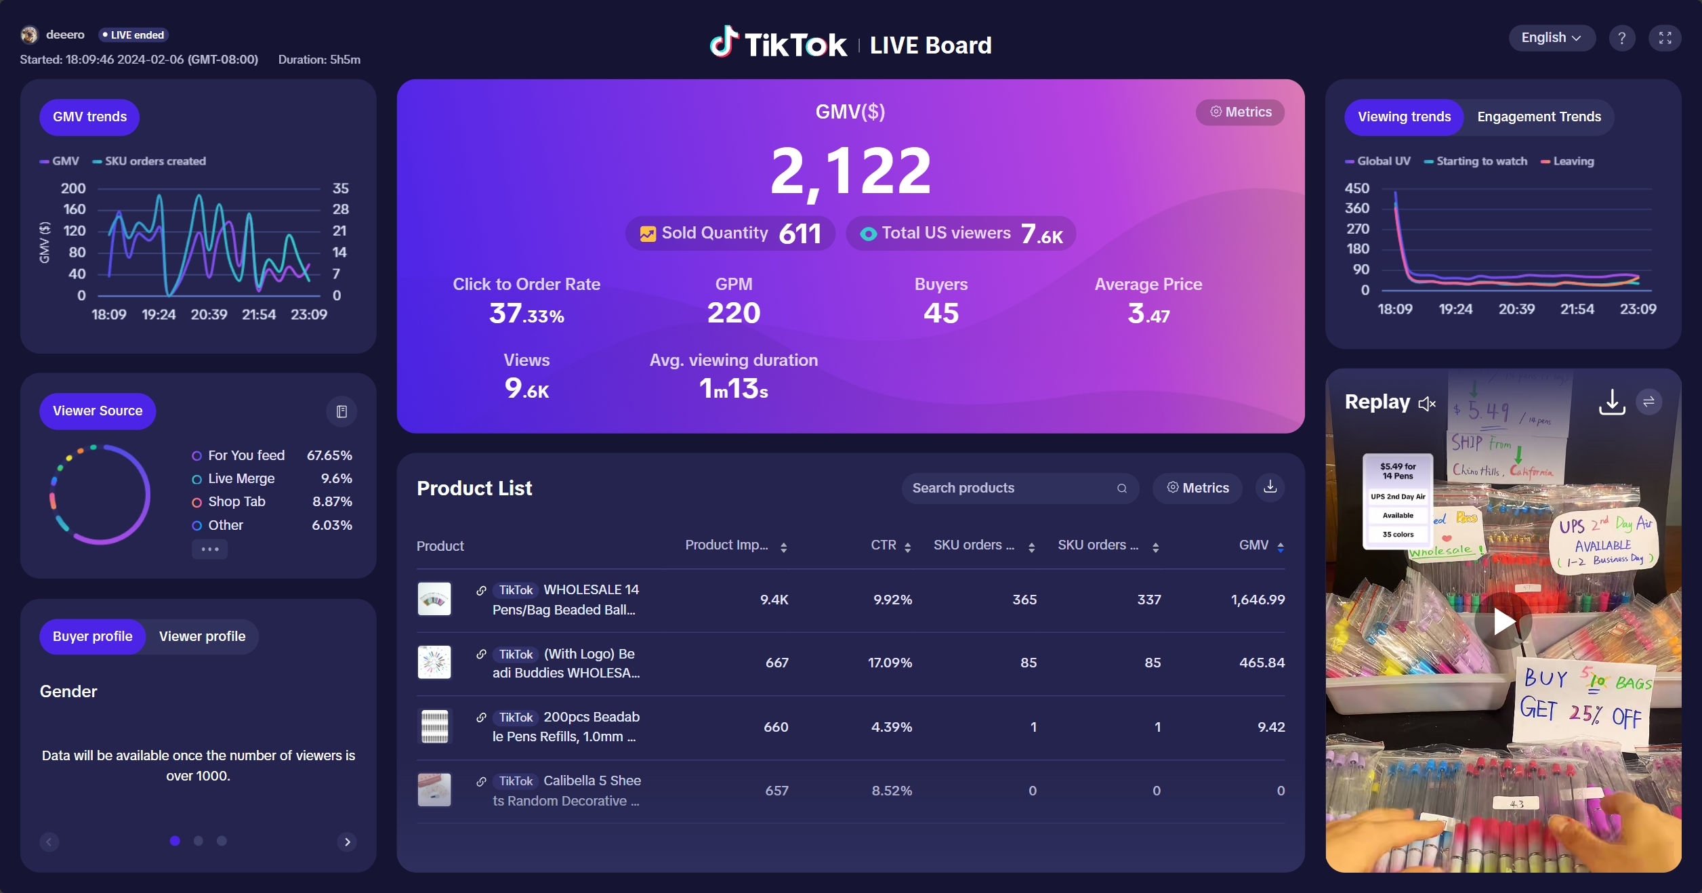This screenshot has height=893, width=1702.
Task: Select third carousel pagination dot
Action: [222, 841]
